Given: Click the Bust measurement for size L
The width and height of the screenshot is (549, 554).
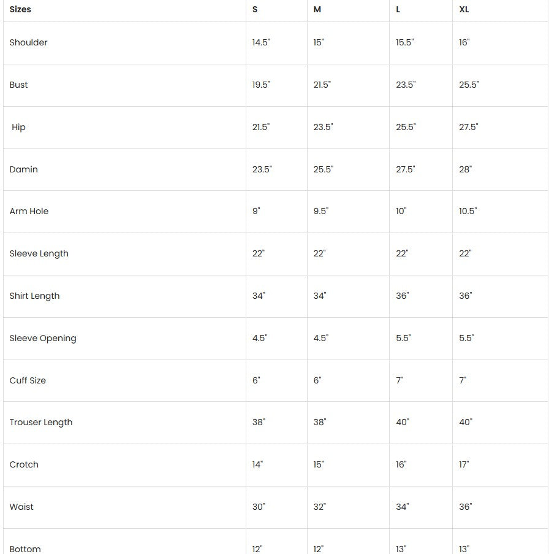Looking at the screenshot, I should 406,85.
